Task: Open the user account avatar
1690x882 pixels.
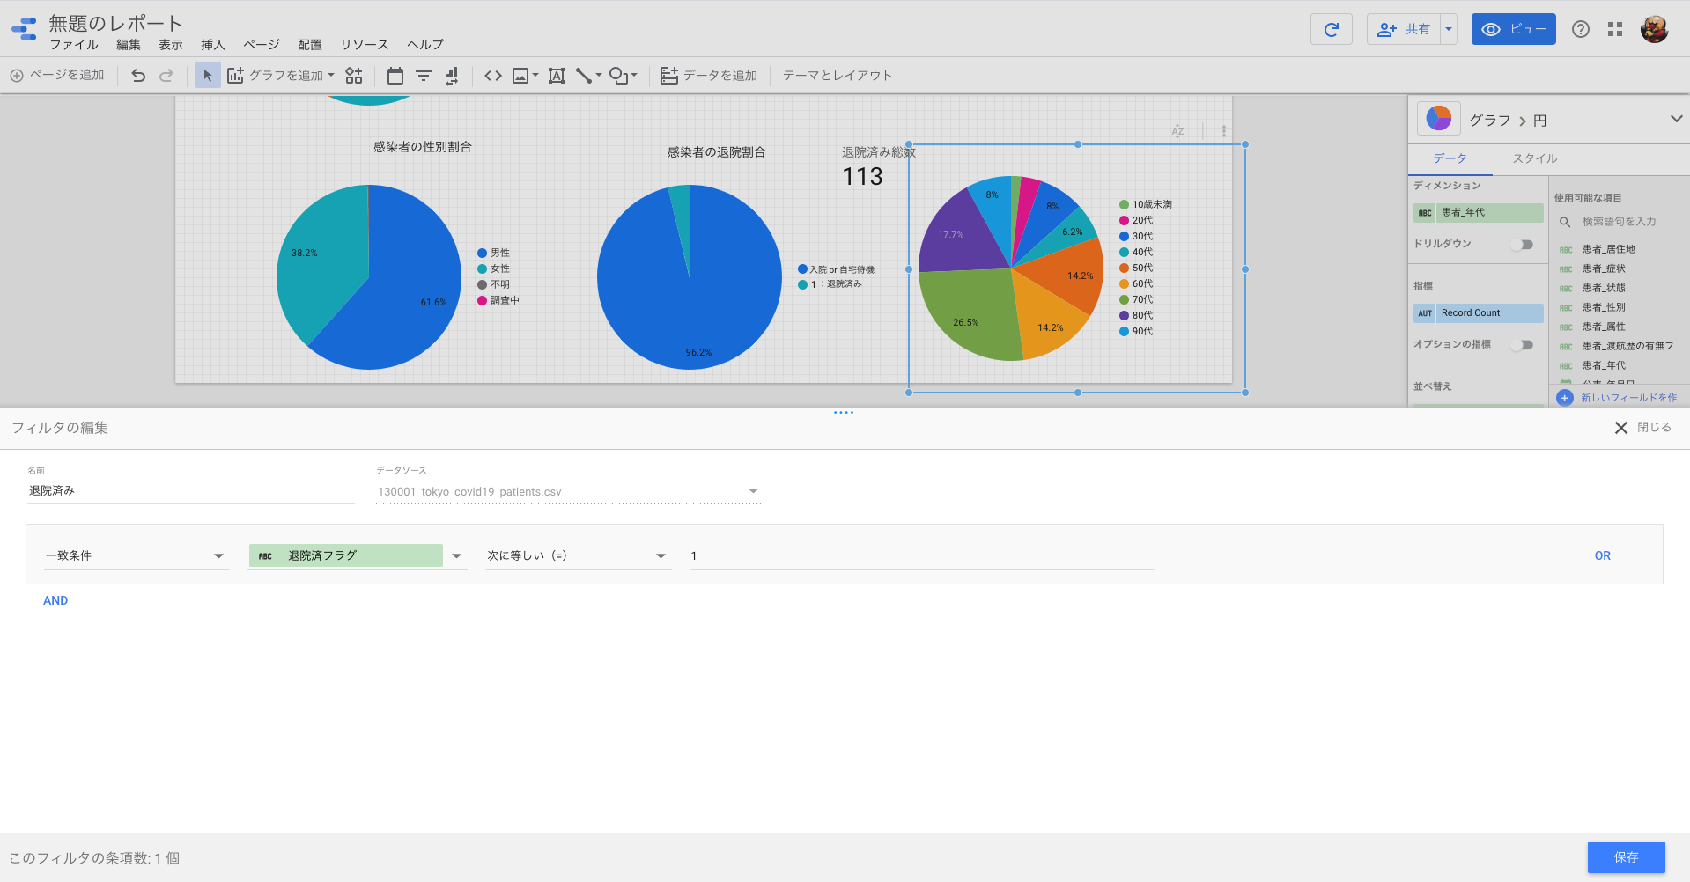Action: pyautogui.click(x=1655, y=29)
